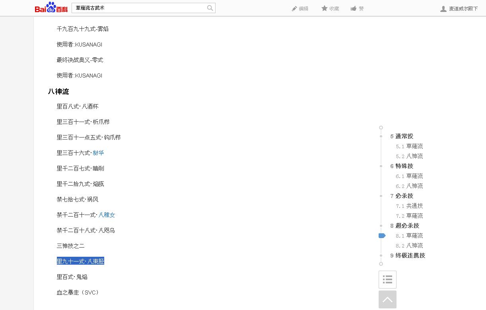Viewport: 486px width, 310px height.
Task: Click the pencil edit icon
Action: (x=294, y=8)
